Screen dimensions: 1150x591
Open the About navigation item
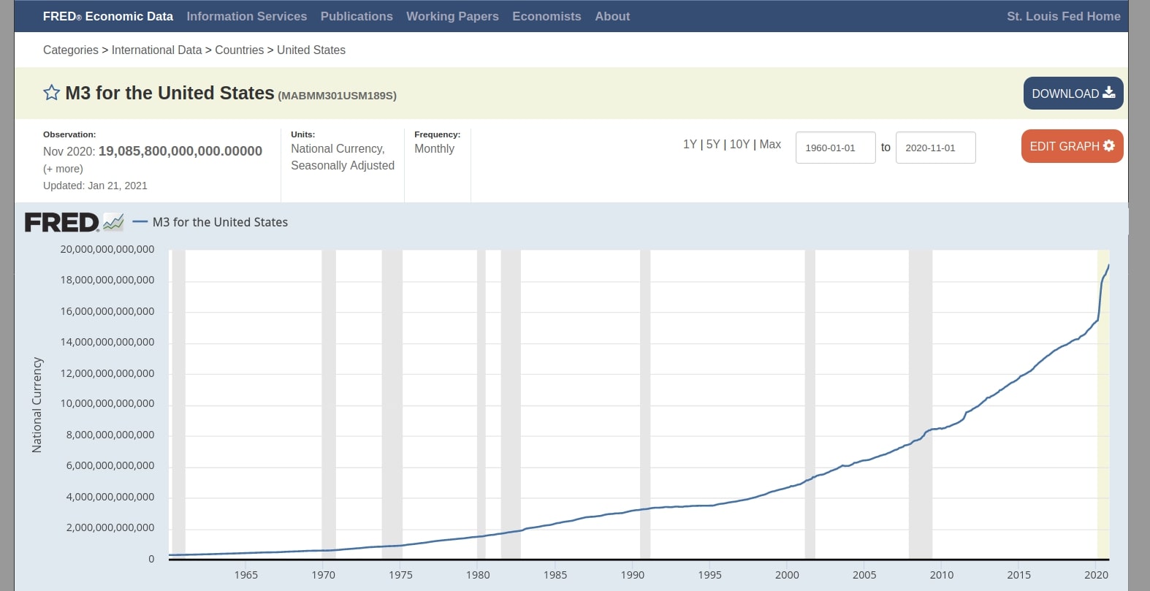(612, 16)
